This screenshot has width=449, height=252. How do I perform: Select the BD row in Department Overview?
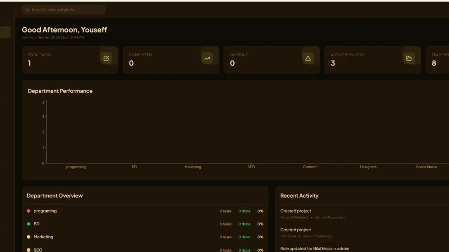(145, 224)
